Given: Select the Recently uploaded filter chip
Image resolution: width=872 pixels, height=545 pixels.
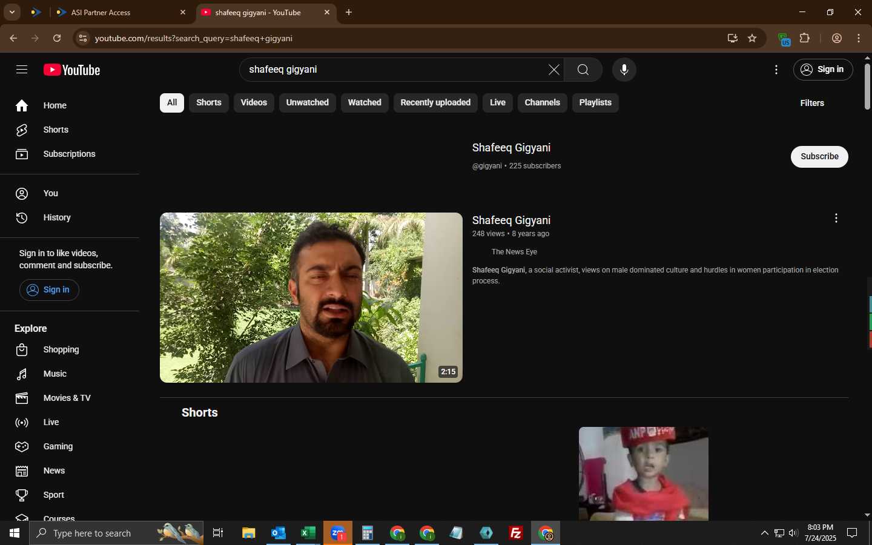Looking at the screenshot, I should pyautogui.click(x=435, y=103).
